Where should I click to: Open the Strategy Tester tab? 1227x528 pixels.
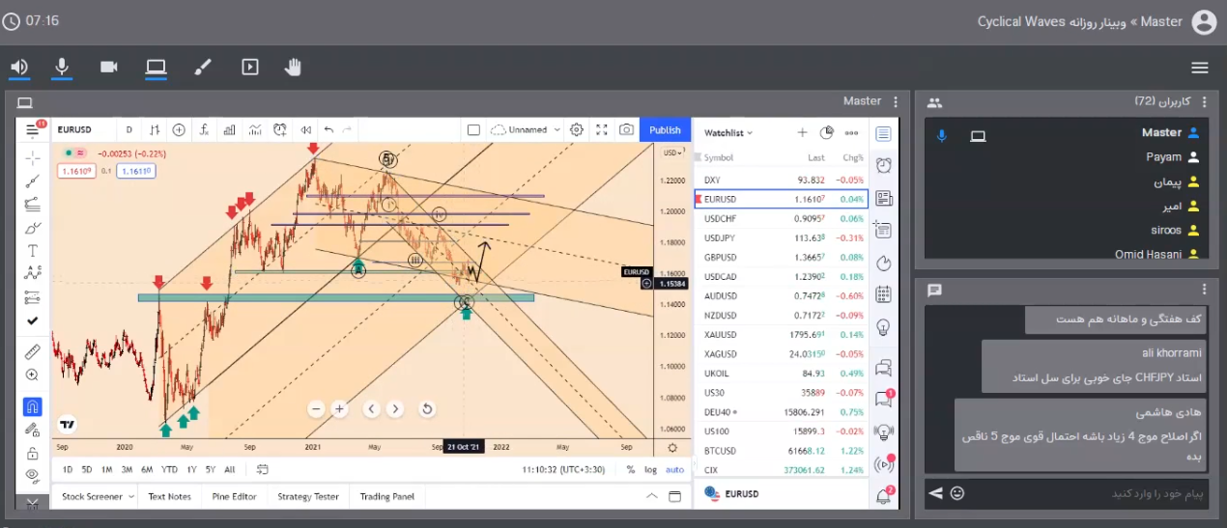coord(308,496)
